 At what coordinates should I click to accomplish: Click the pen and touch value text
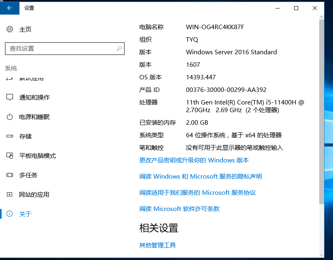coord(235,148)
